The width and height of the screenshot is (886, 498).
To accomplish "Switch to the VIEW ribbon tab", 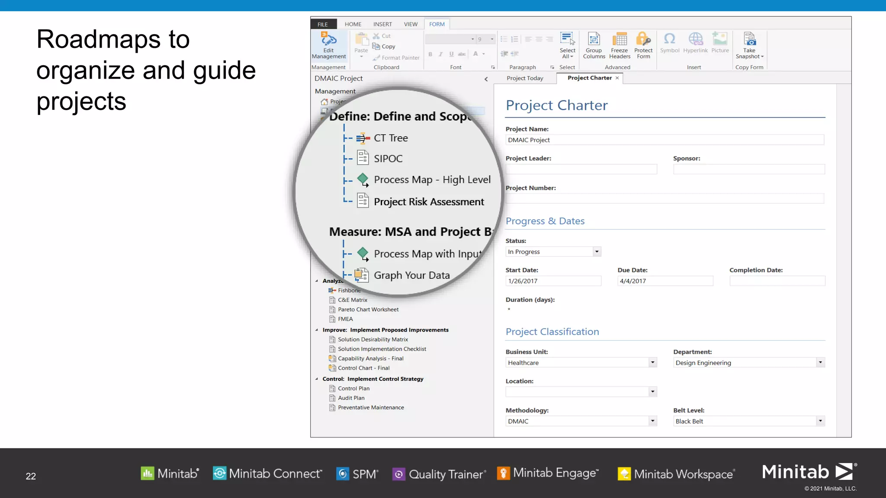I will (x=411, y=24).
